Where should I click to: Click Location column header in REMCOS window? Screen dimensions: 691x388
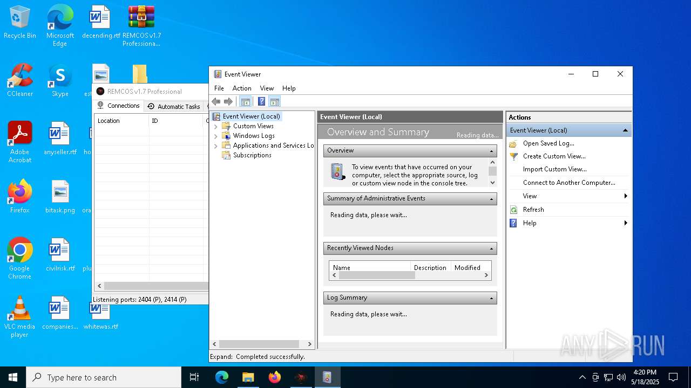[x=121, y=121]
